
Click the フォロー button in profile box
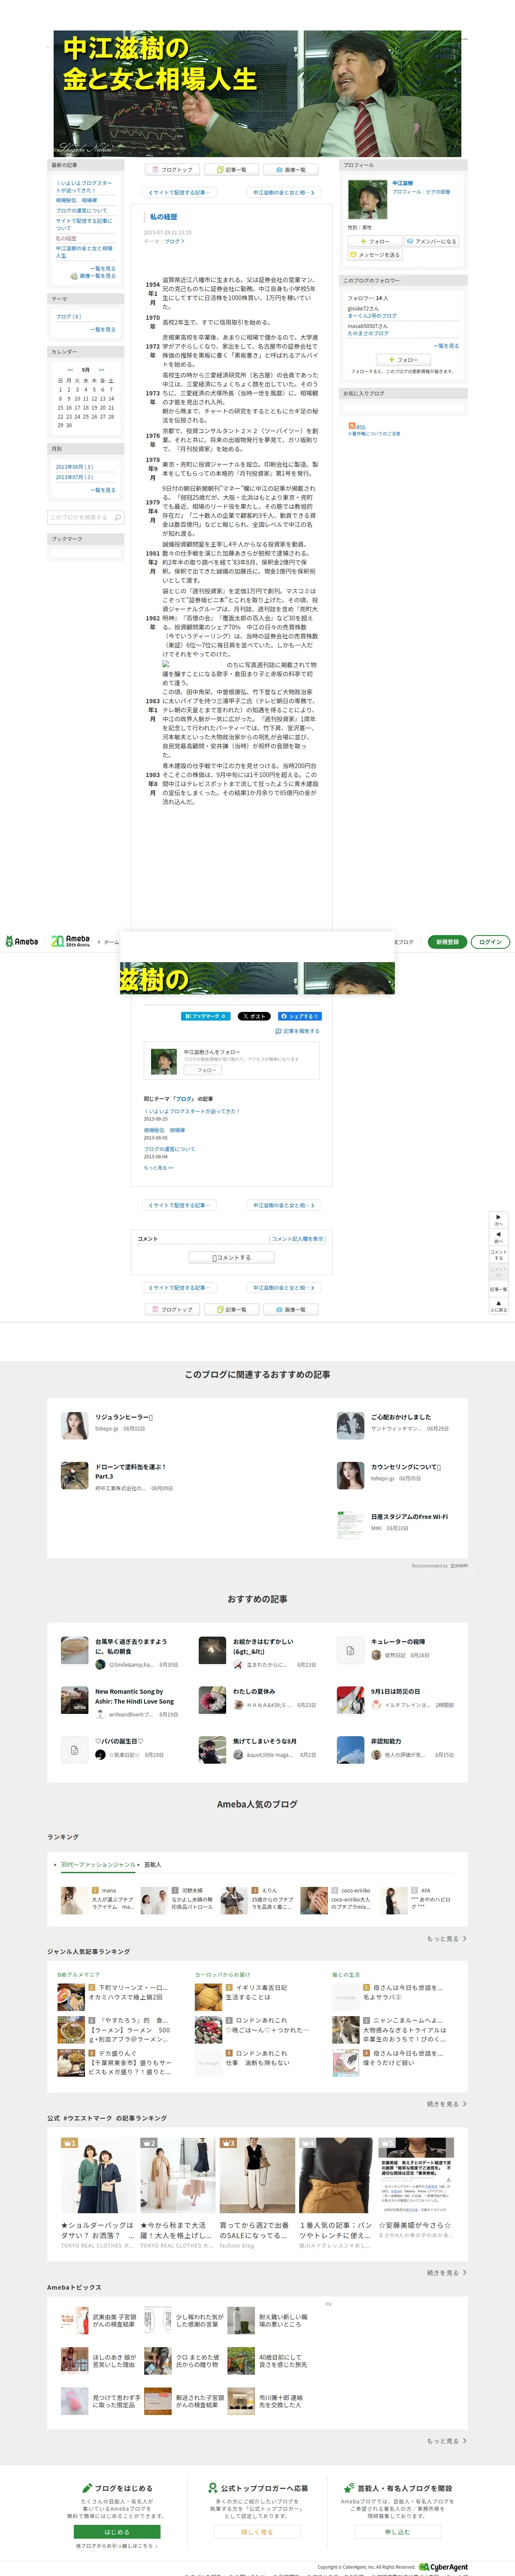375,241
